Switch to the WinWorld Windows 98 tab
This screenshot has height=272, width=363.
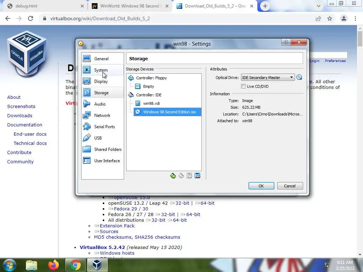click(x=130, y=6)
